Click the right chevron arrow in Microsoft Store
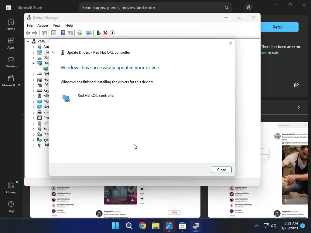 [298, 107]
